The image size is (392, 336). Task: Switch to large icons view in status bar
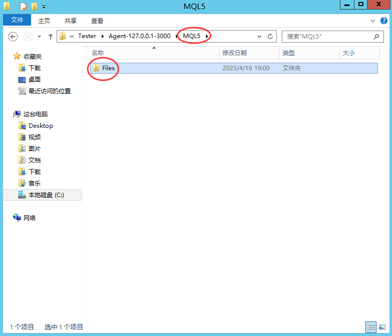click(382, 327)
